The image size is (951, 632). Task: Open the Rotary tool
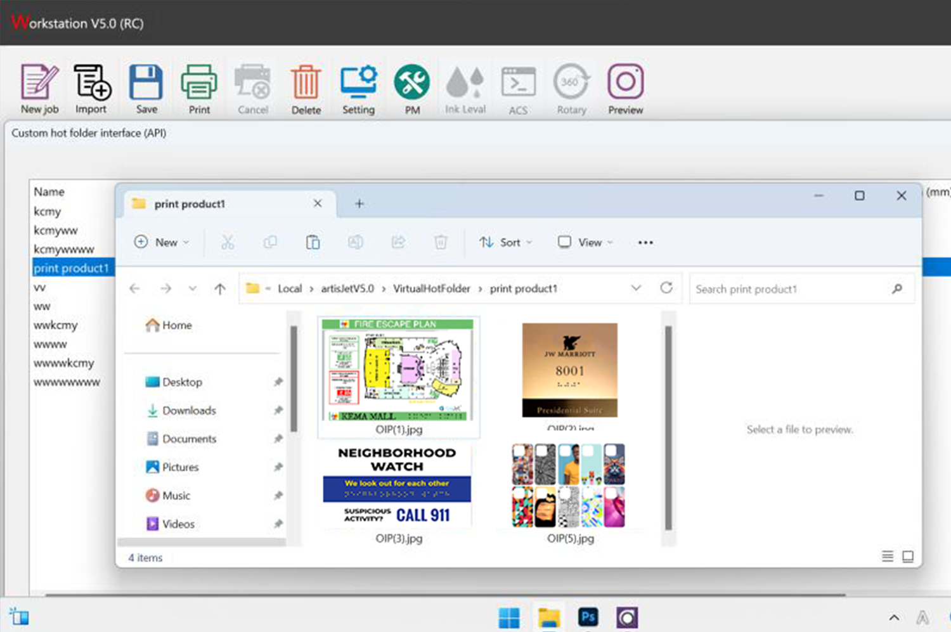pyautogui.click(x=571, y=87)
